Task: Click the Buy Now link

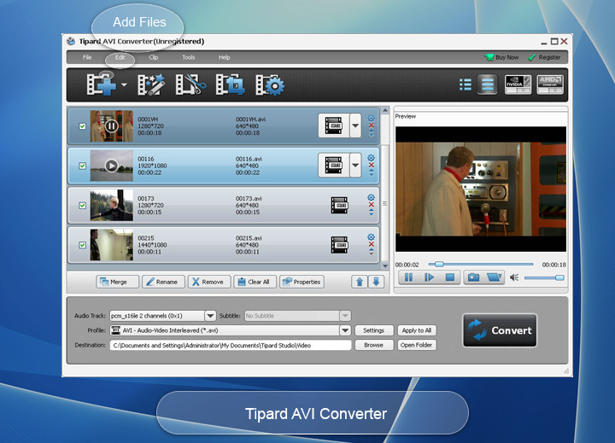Action: tap(501, 57)
